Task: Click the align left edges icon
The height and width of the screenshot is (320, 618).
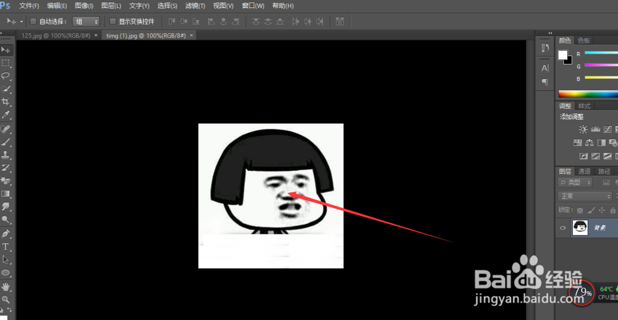Action: pos(211,21)
